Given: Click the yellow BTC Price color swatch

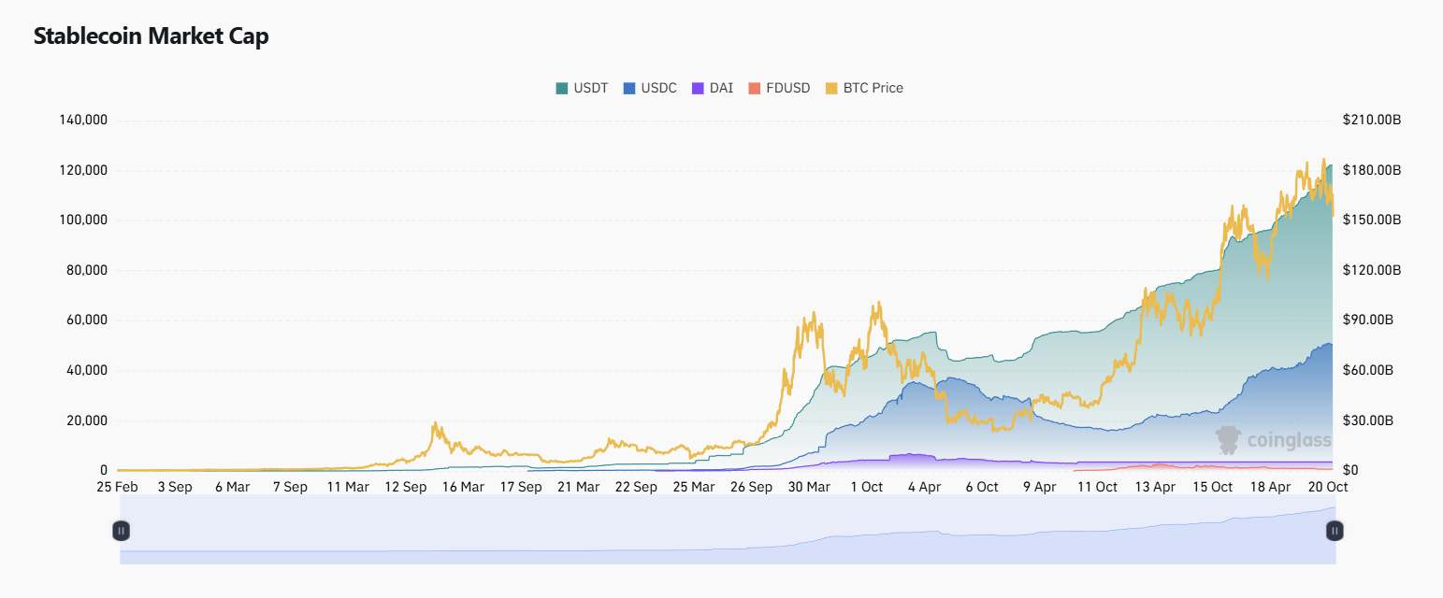Looking at the screenshot, I should click(x=831, y=88).
